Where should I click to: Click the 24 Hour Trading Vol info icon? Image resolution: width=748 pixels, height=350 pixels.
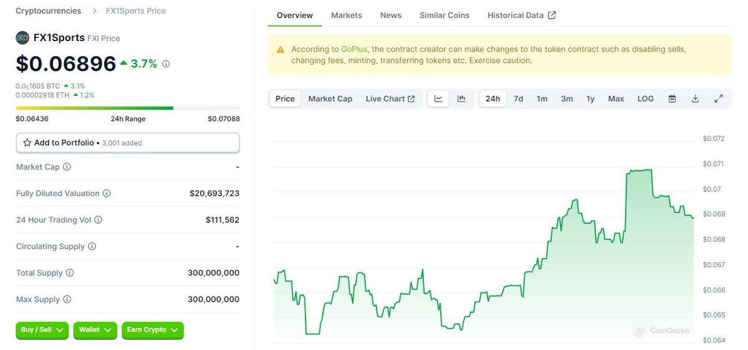point(98,220)
